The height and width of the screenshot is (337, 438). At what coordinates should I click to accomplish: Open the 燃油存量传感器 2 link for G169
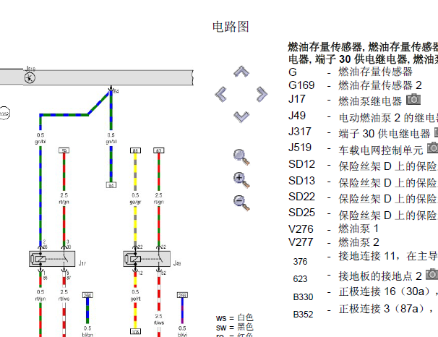coord(380,85)
